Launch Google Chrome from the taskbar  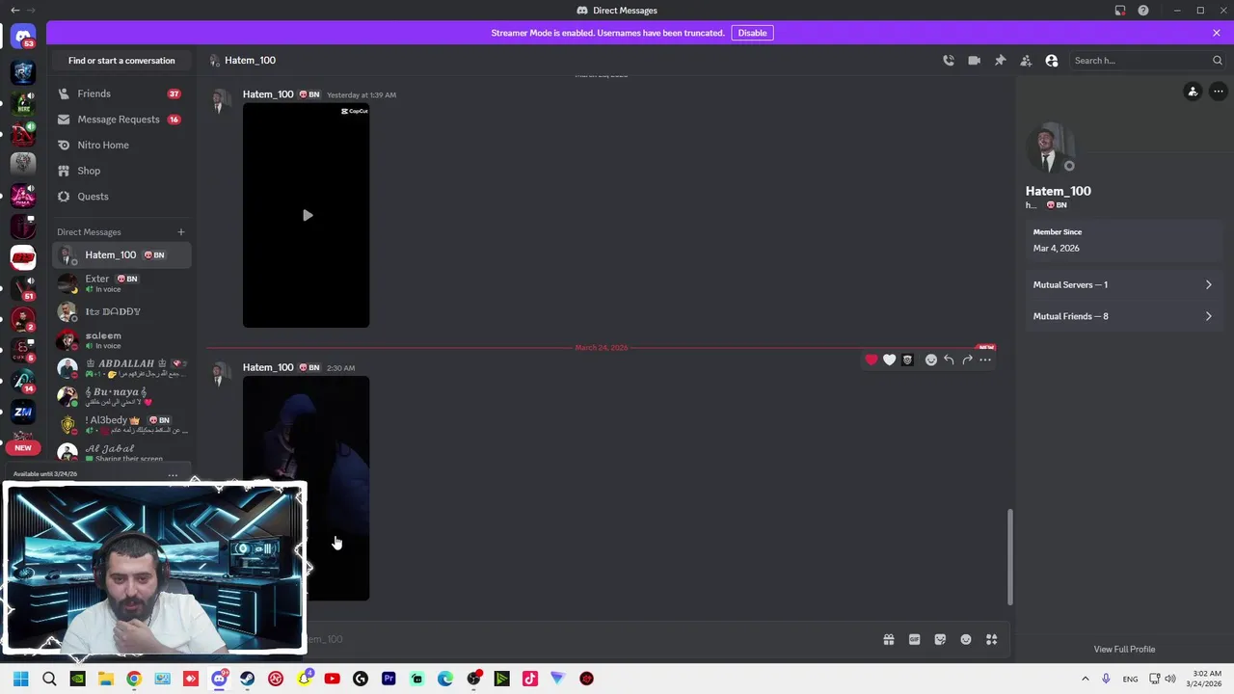(x=134, y=679)
